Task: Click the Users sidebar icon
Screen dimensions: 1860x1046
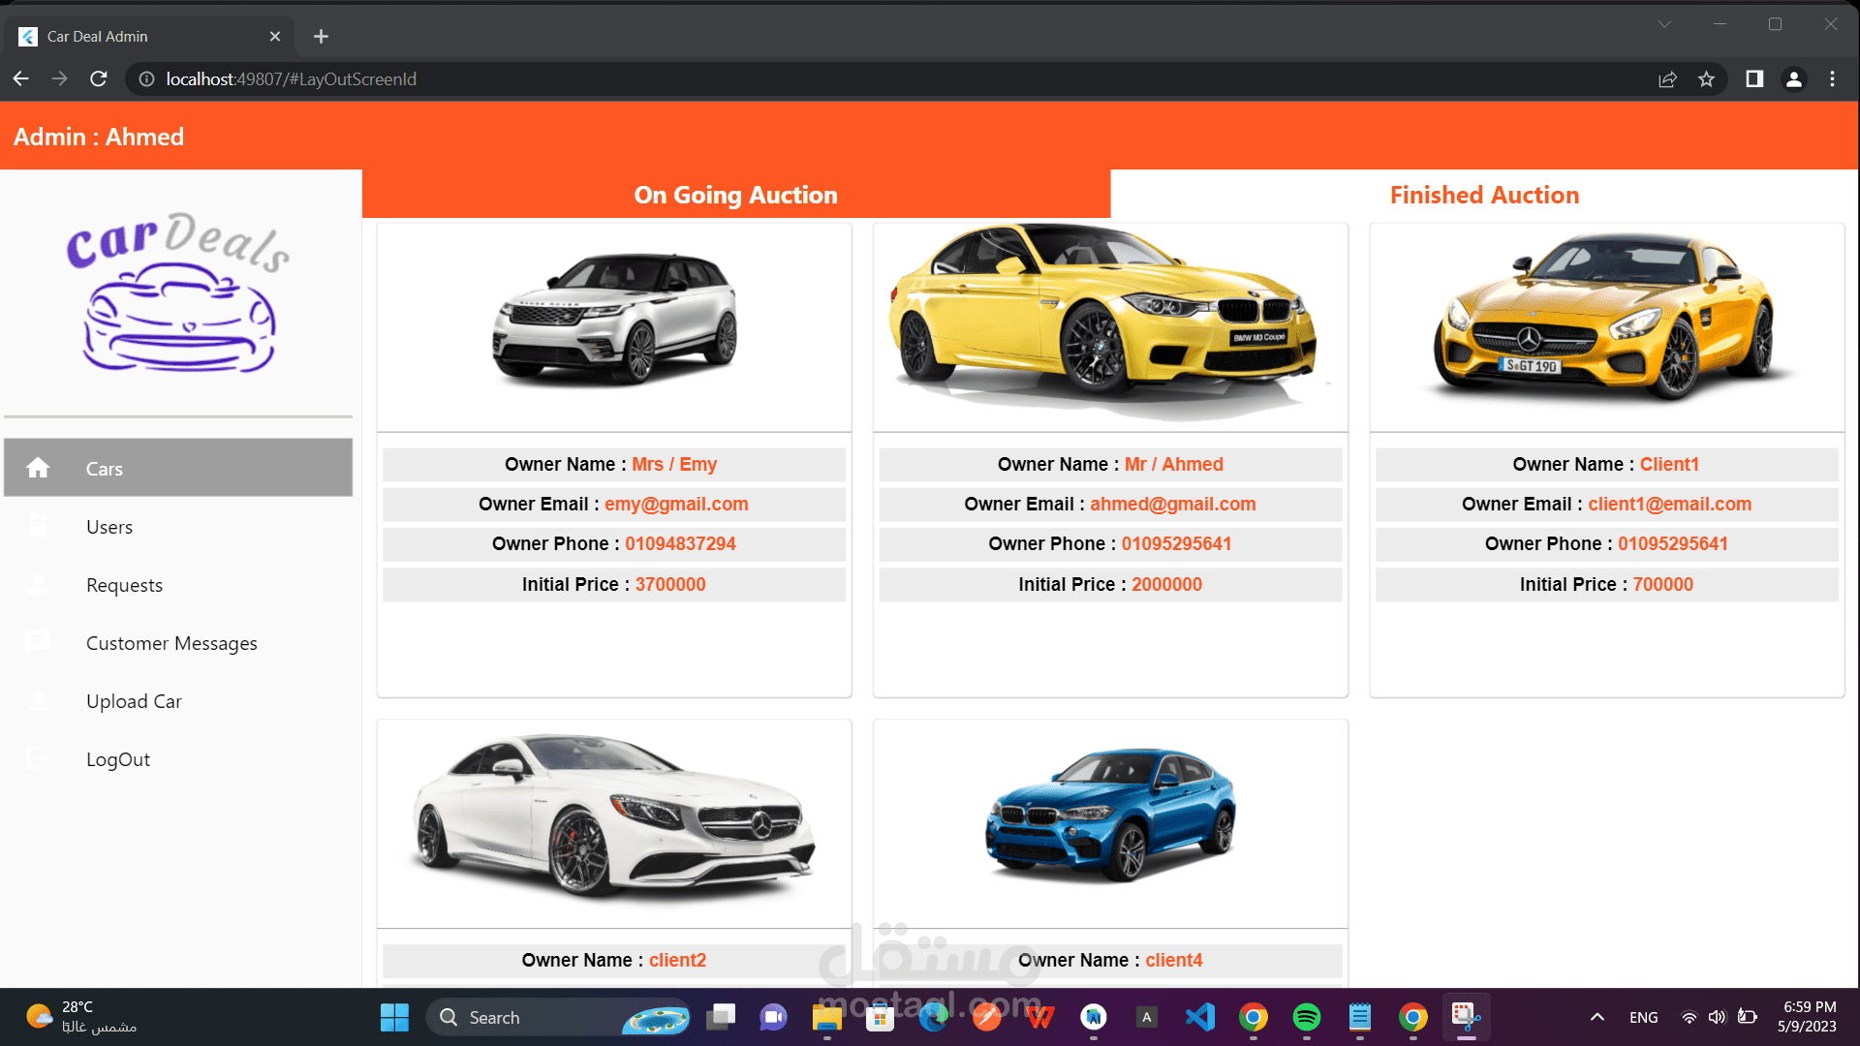Action: [38, 526]
